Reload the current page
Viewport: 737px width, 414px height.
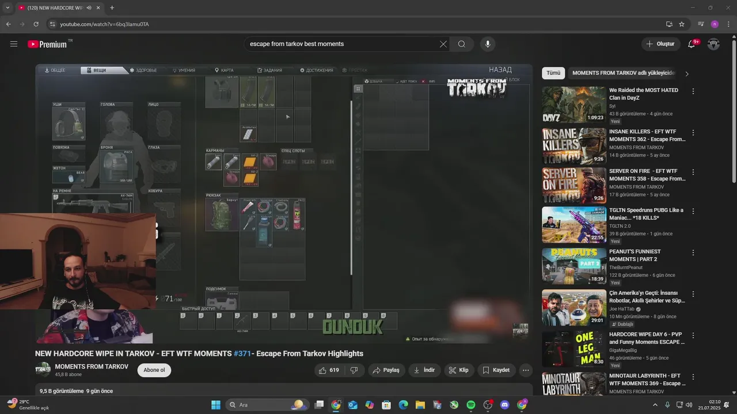[x=36, y=24]
